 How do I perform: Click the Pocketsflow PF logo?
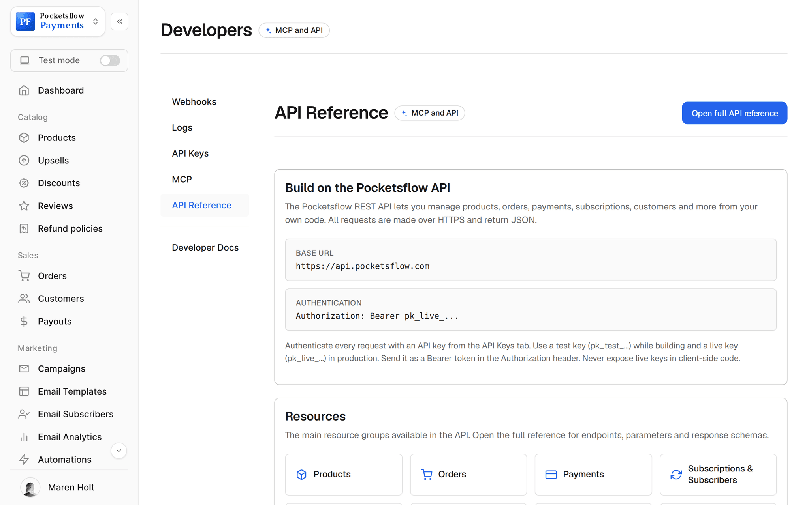(x=25, y=21)
